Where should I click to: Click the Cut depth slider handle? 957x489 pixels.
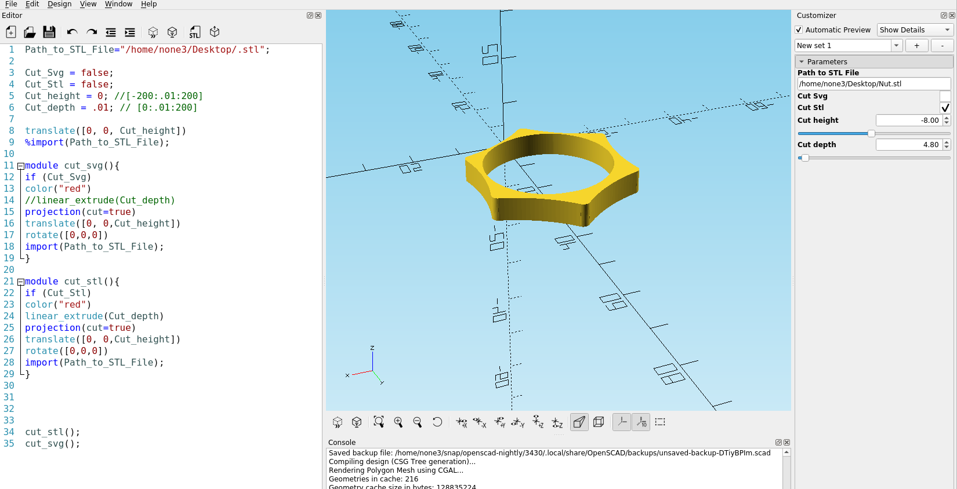805,158
